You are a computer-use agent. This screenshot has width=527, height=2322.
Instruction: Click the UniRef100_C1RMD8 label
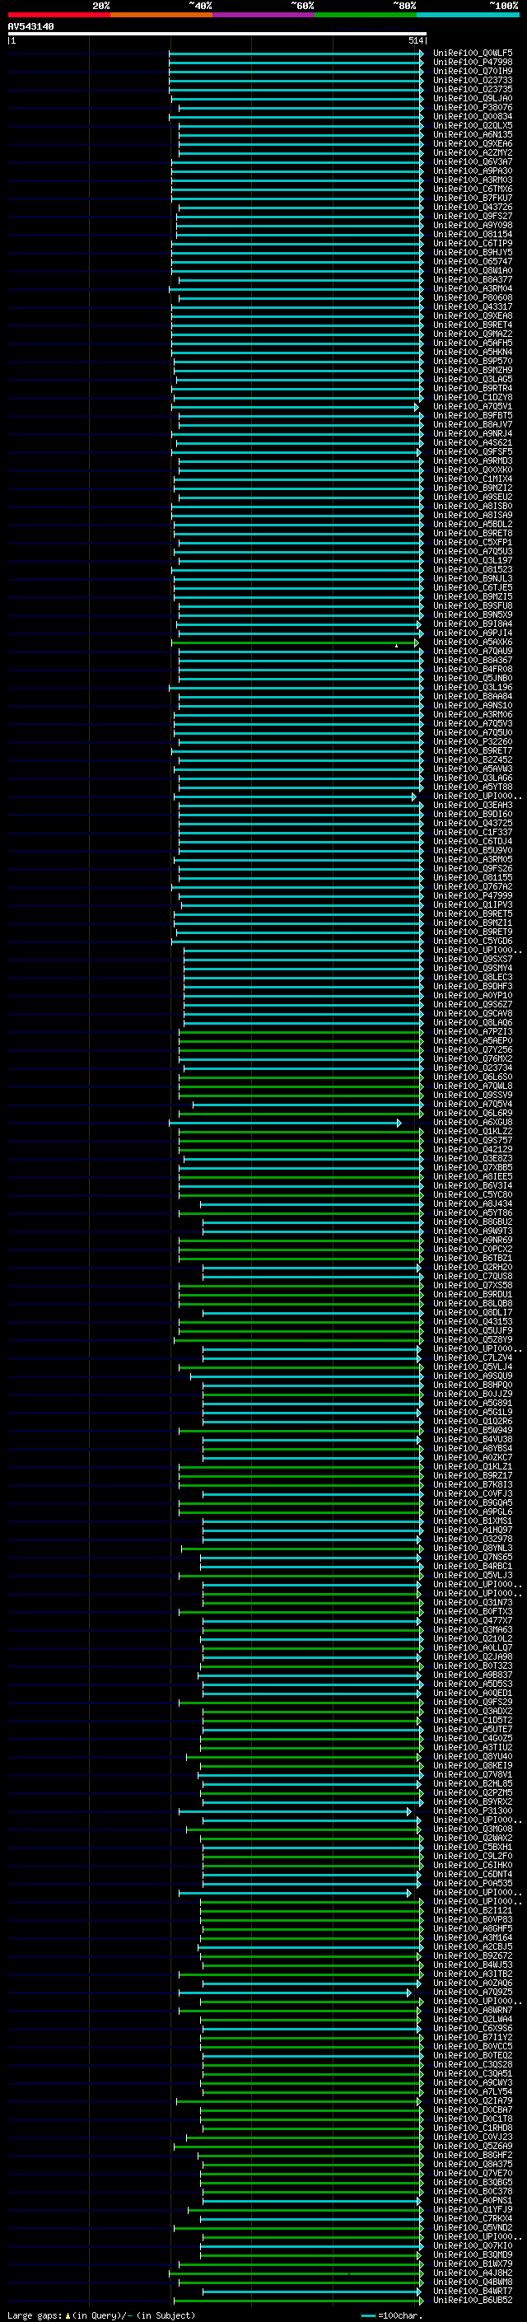tap(473, 2128)
